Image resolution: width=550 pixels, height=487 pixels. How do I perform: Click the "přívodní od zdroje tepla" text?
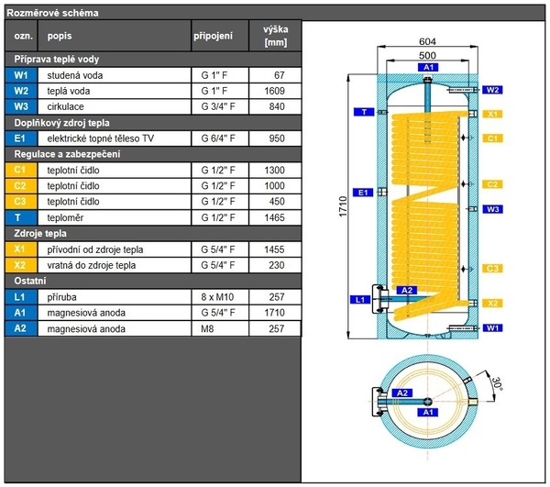pos(94,249)
